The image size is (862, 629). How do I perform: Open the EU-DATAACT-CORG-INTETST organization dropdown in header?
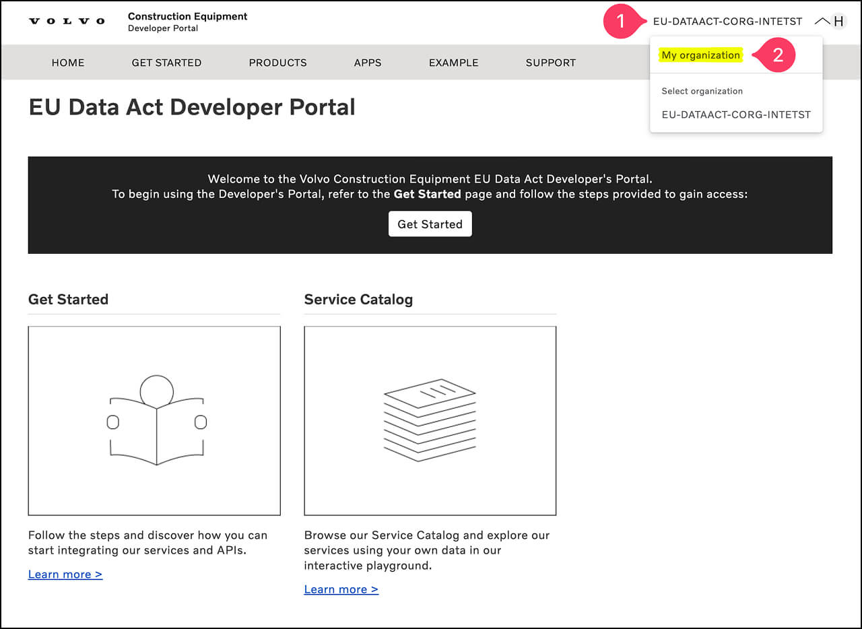pyautogui.click(x=727, y=22)
